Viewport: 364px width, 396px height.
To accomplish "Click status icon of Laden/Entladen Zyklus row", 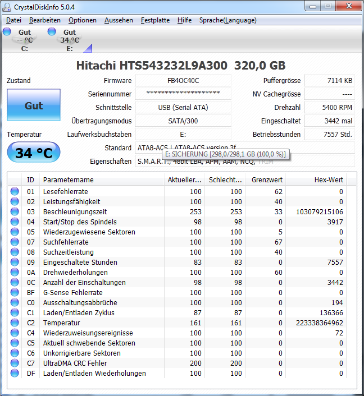I will pos(15,312).
